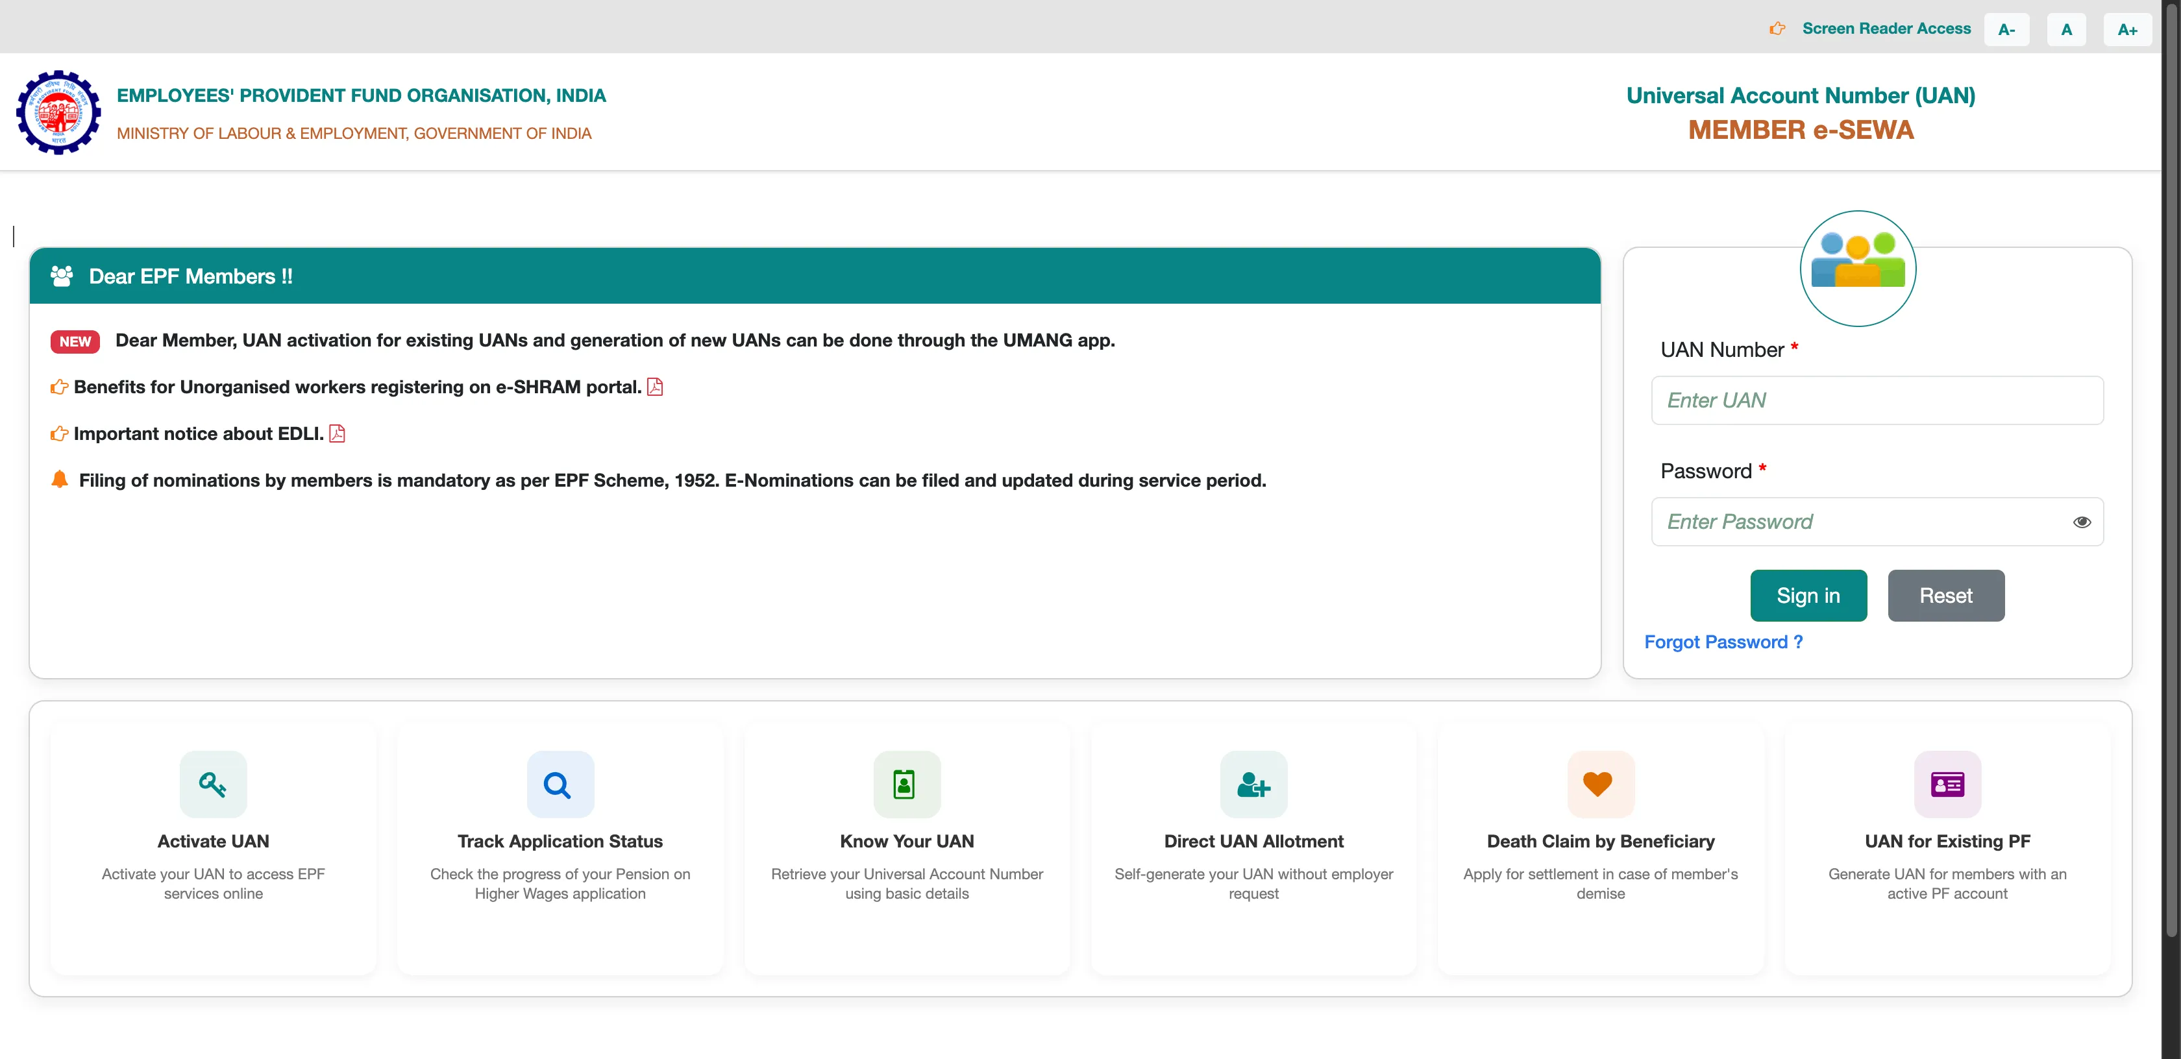Open UAN for Existing PF card icon
2181x1059 pixels.
click(x=1947, y=784)
